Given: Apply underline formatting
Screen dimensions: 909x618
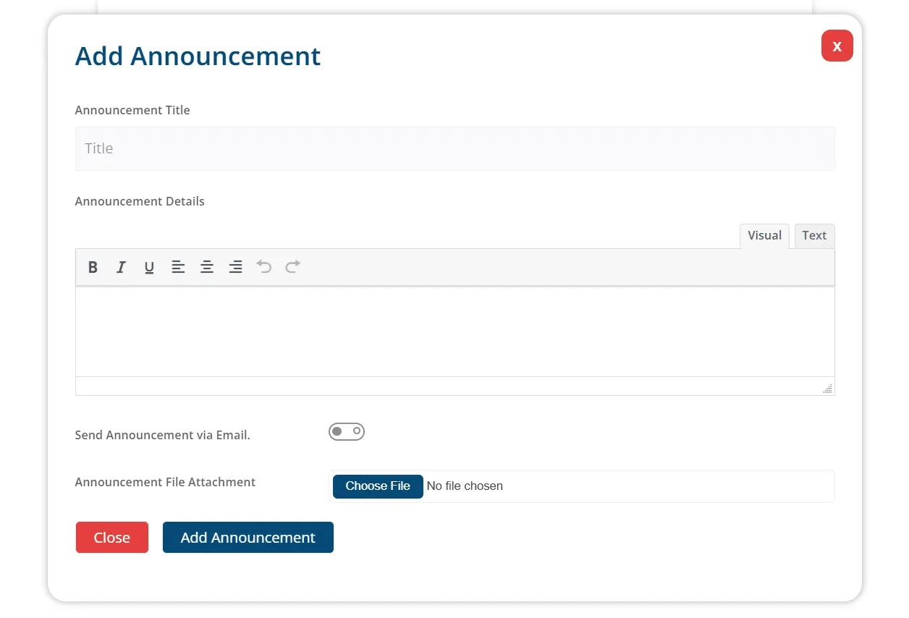Looking at the screenshot, I should (149, 267).
